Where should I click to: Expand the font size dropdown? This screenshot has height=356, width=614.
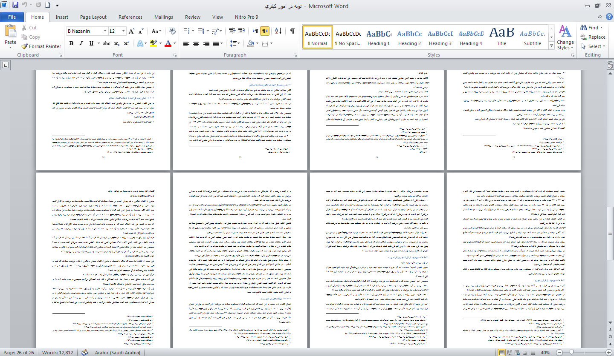pos(124,31)
